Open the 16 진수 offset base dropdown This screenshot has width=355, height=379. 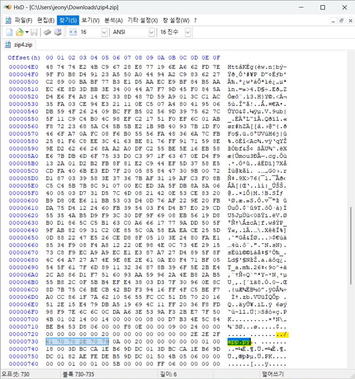[x=188, y=32]
